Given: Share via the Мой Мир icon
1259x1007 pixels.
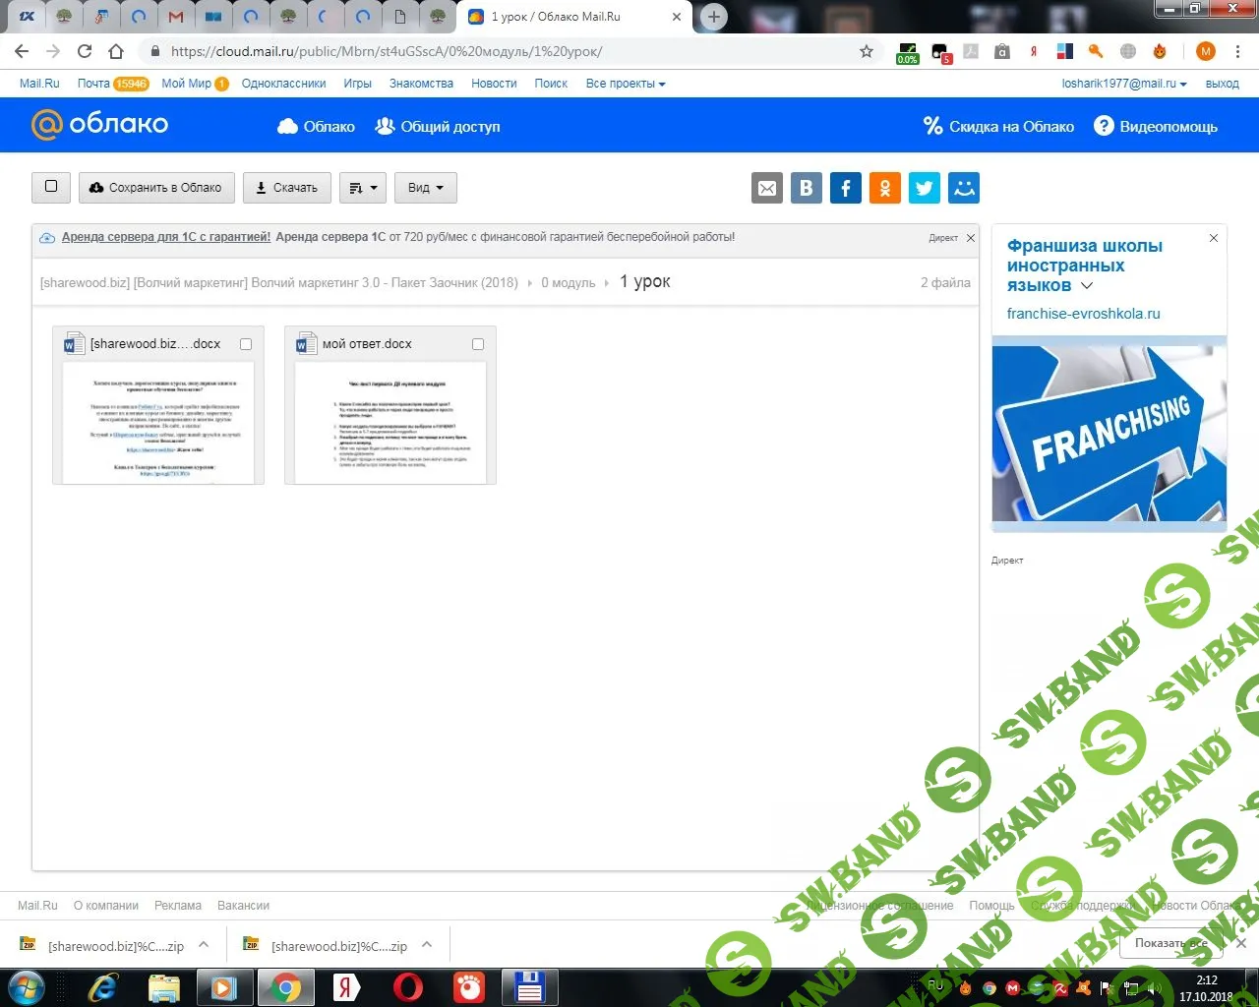Looking at the screenshot, I should click(x=964, y=188).
